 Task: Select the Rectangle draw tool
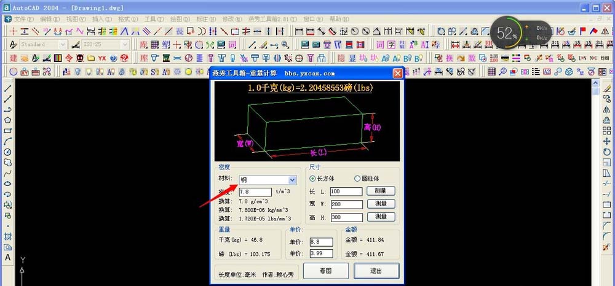point(7,131)
